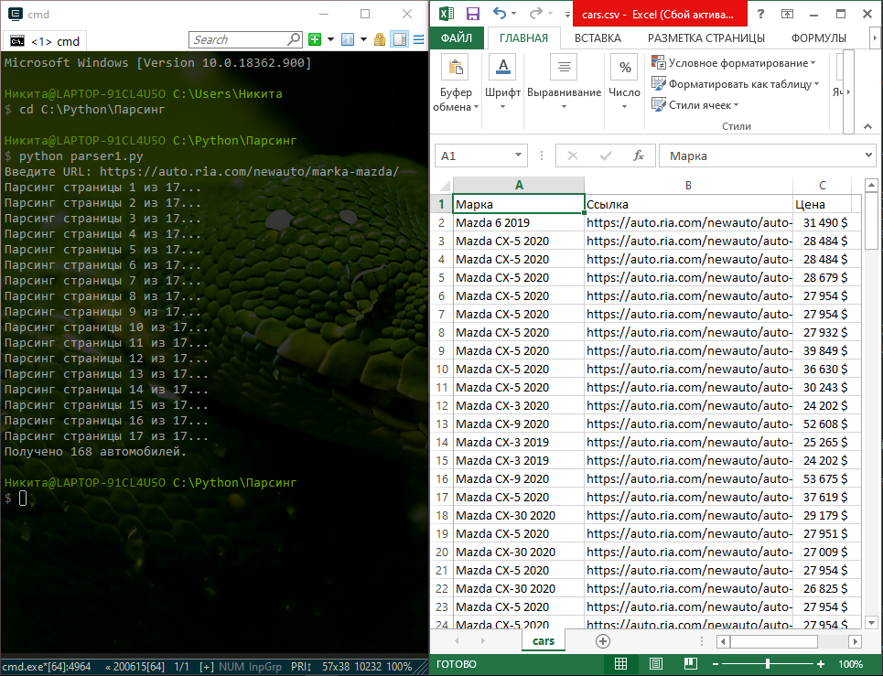Image resolution: width=883 pixels, height=676 pixels.
Task: Click the confirm checkmark in formula bar
Action: coord(606,156)
